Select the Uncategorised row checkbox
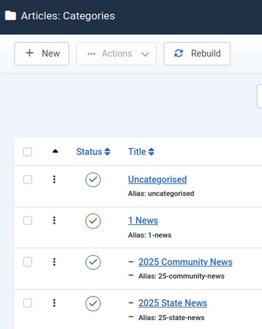The height and width of the screenshot is (329, 262). (x=27, y=179)
